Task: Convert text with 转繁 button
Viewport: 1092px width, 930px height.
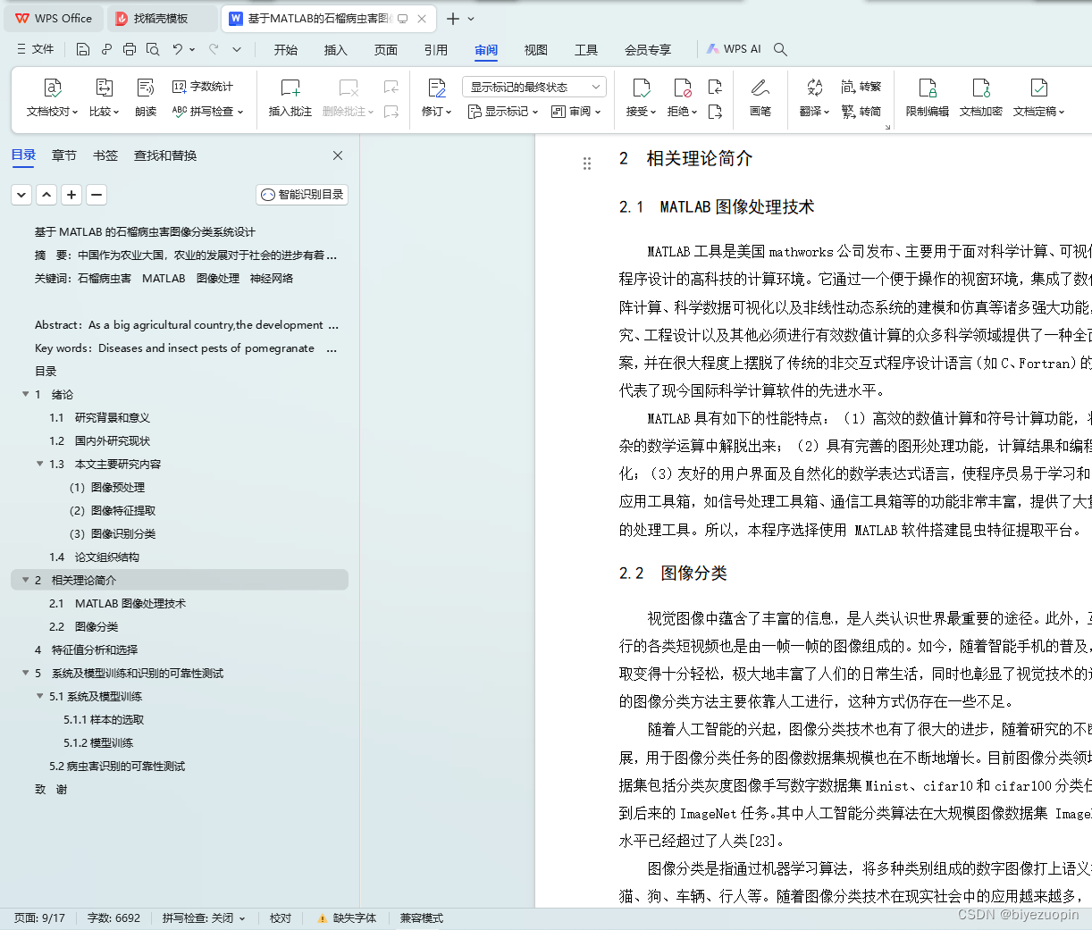Action: [861, 87]
